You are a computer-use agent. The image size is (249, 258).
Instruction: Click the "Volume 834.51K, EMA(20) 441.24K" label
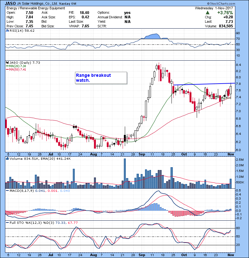click(40, 159)
